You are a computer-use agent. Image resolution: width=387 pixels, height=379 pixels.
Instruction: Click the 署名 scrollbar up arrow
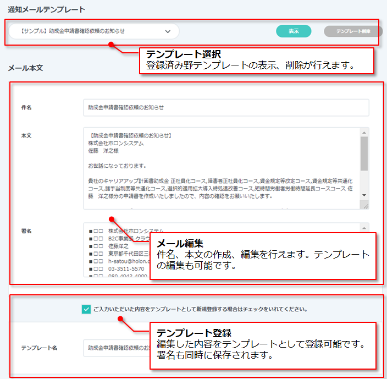pyautogui.click(x=364, y=227)
